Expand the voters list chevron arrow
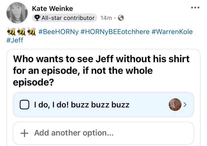Screen dimensions: 207x146 click(185, 104)
